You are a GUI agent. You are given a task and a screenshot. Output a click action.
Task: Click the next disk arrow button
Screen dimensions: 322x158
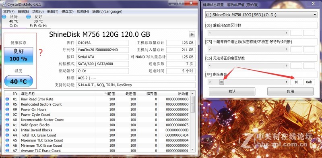click(192, 34)
